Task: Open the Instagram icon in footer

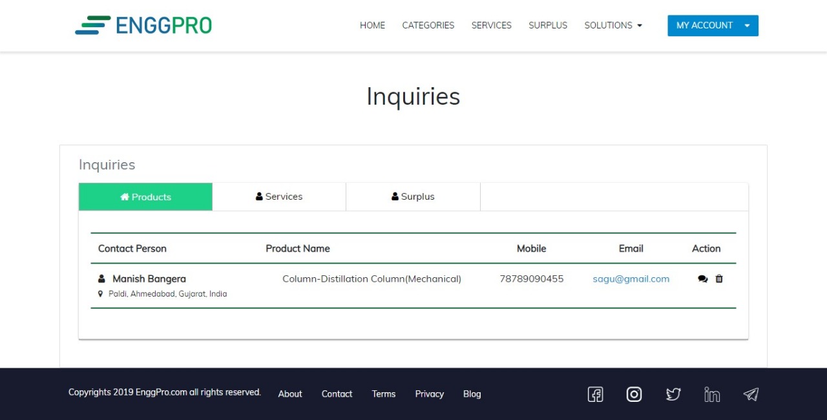Action: coord(634,394)
